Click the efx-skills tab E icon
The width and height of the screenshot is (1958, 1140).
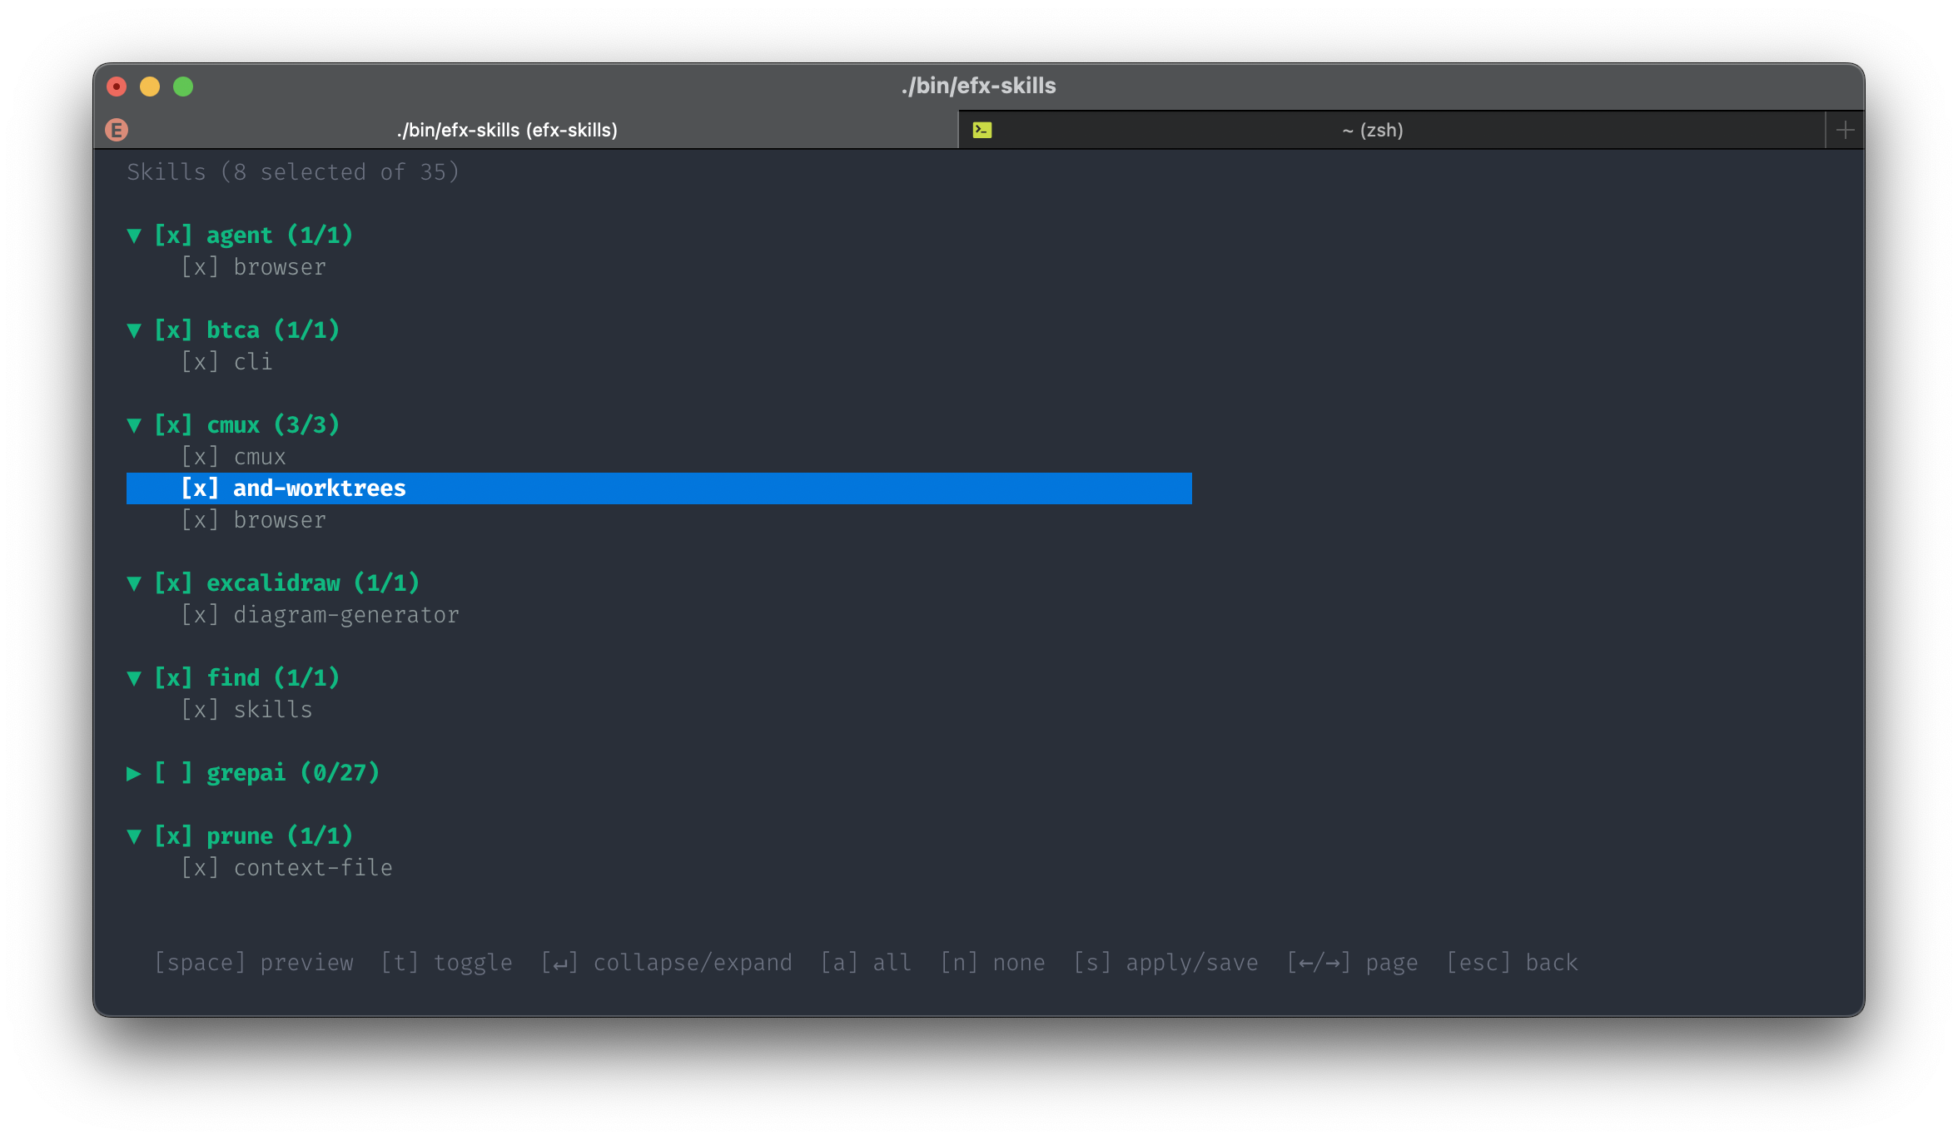pos(117,130)
